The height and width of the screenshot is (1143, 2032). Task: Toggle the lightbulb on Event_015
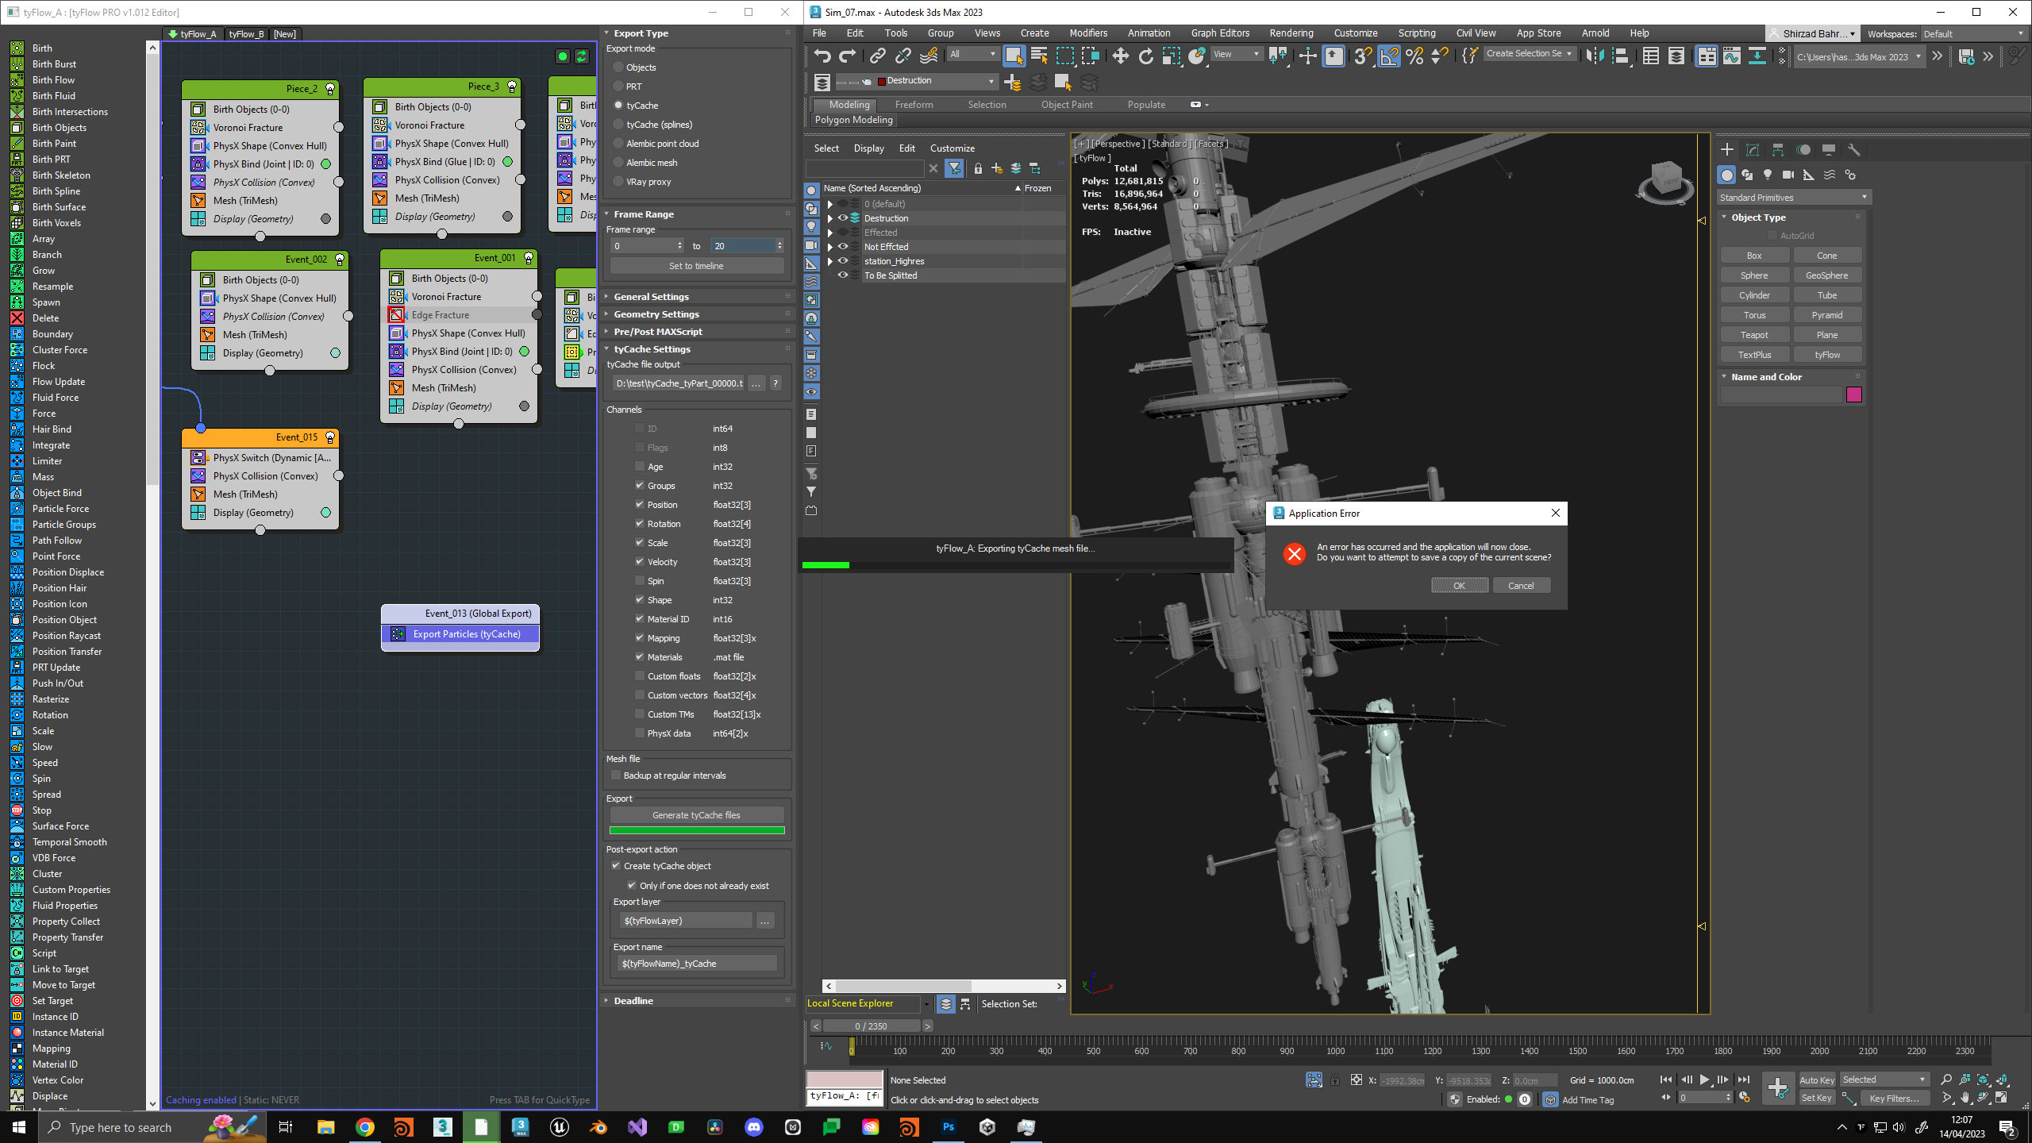point(330,437)
